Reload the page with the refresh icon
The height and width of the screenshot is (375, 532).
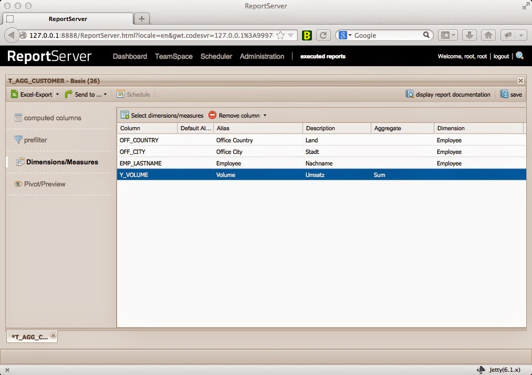tap(323, 35)
